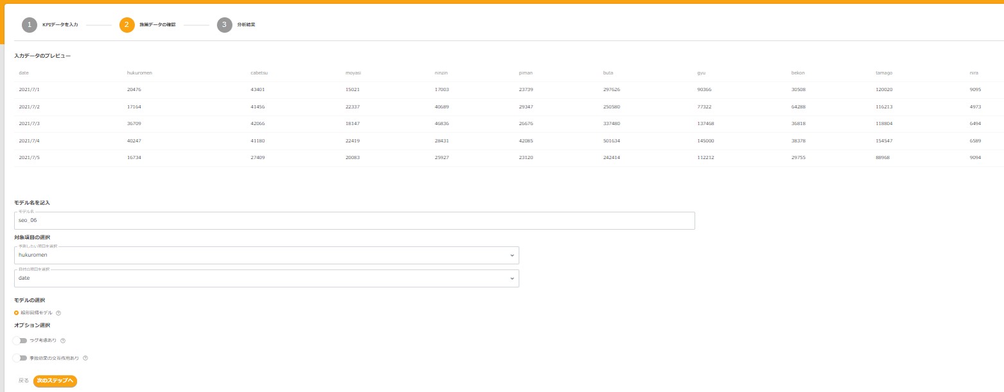The width and height of the screenshot is (1004, 392).
Task: Open help icon beside 季節効果の交互作用あり
Action: pos(85,358)
